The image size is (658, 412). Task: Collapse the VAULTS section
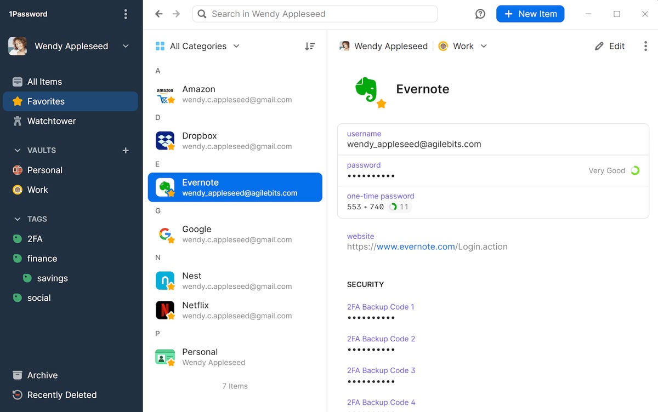17,150
